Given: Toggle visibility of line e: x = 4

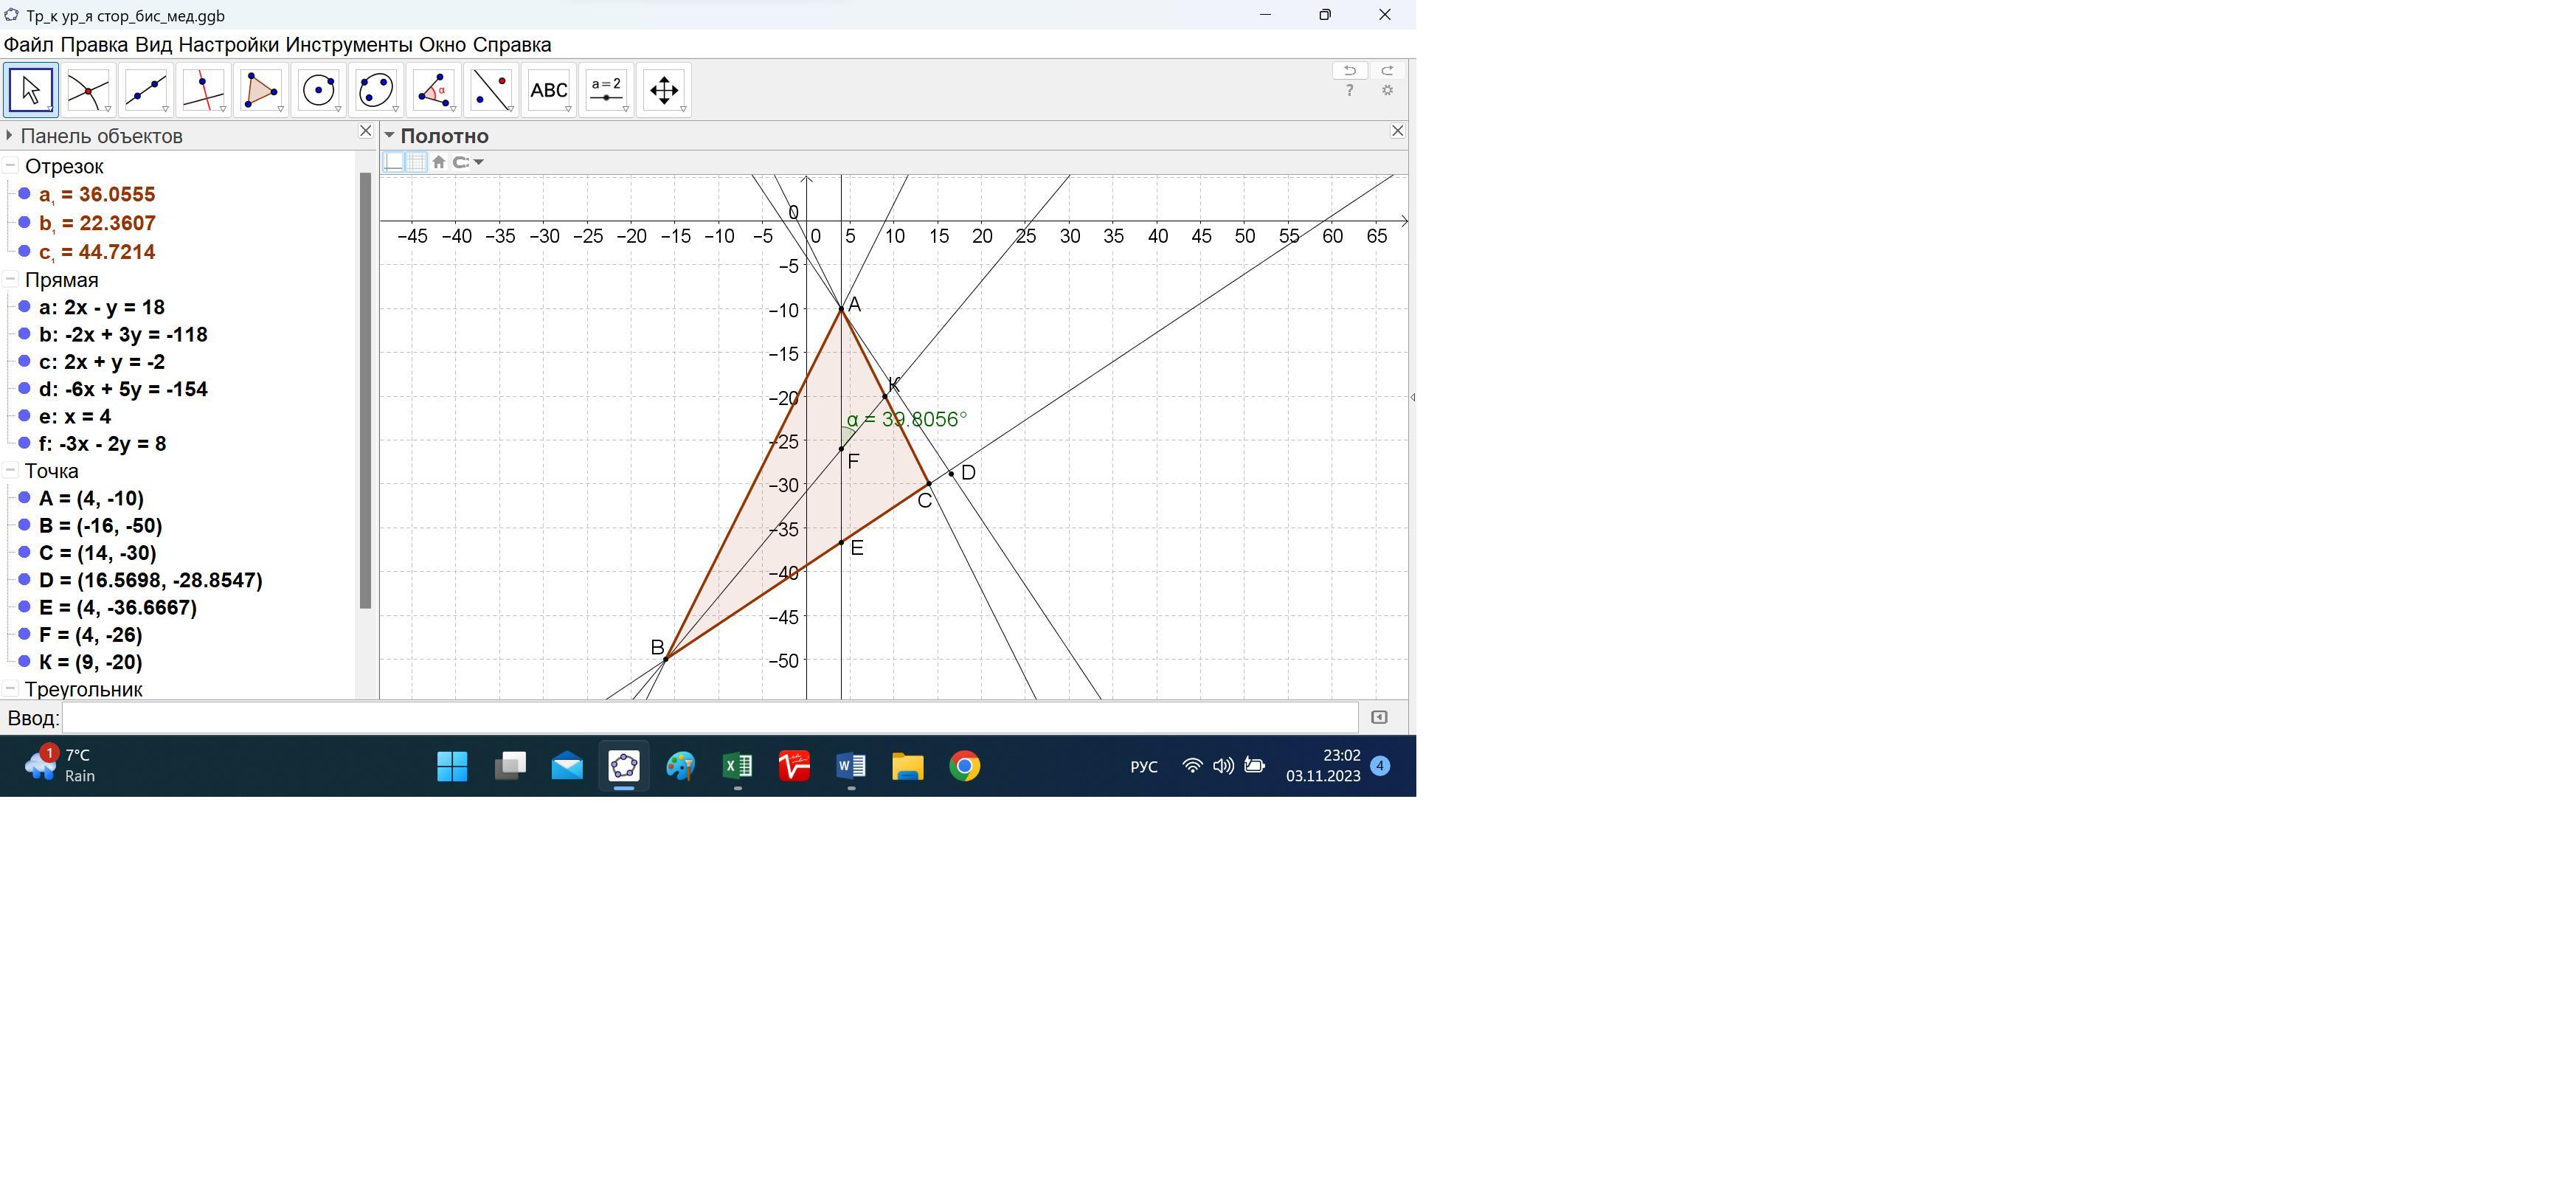Looking at the screenshot, I should [25, 416].
